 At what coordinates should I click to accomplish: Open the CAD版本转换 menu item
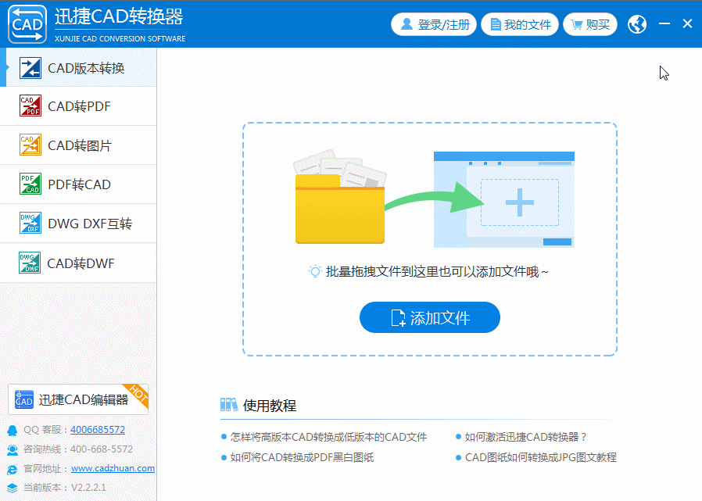[x=78, y=67]
